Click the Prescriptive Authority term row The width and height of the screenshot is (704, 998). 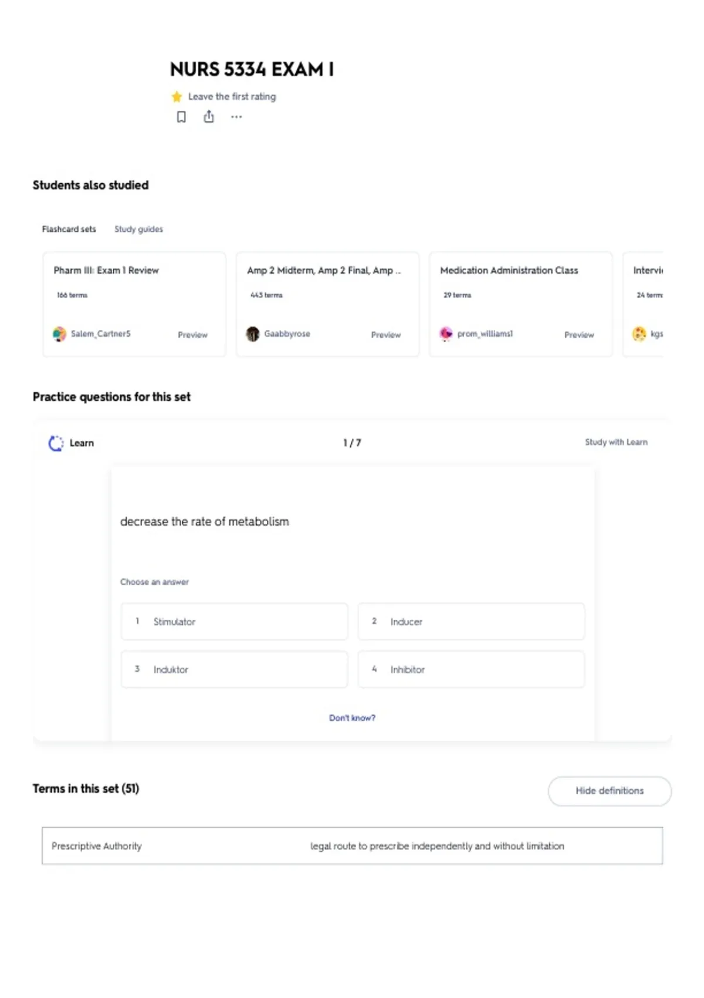click(352, 846)
